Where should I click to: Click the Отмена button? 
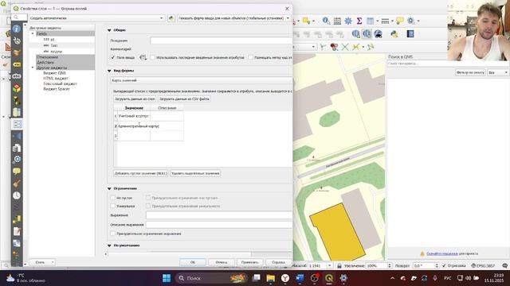[x=222, y=262]
